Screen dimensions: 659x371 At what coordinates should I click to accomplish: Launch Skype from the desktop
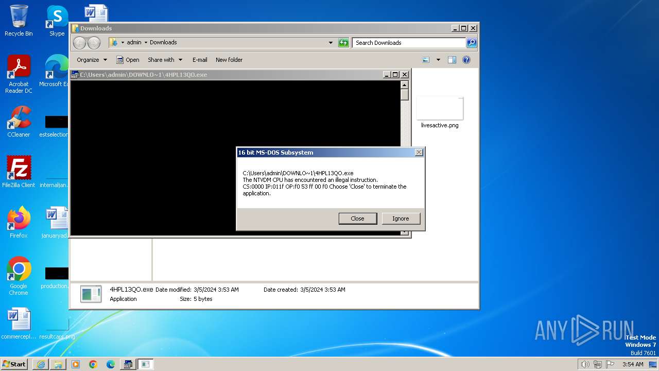tap(57, 21)
